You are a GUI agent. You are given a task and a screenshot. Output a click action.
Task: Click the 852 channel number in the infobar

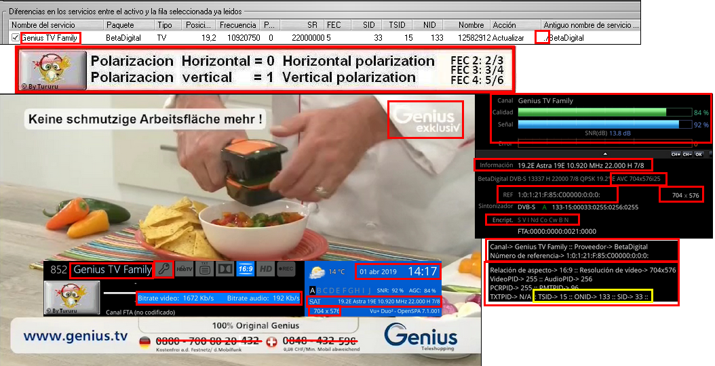click(58, 269)
